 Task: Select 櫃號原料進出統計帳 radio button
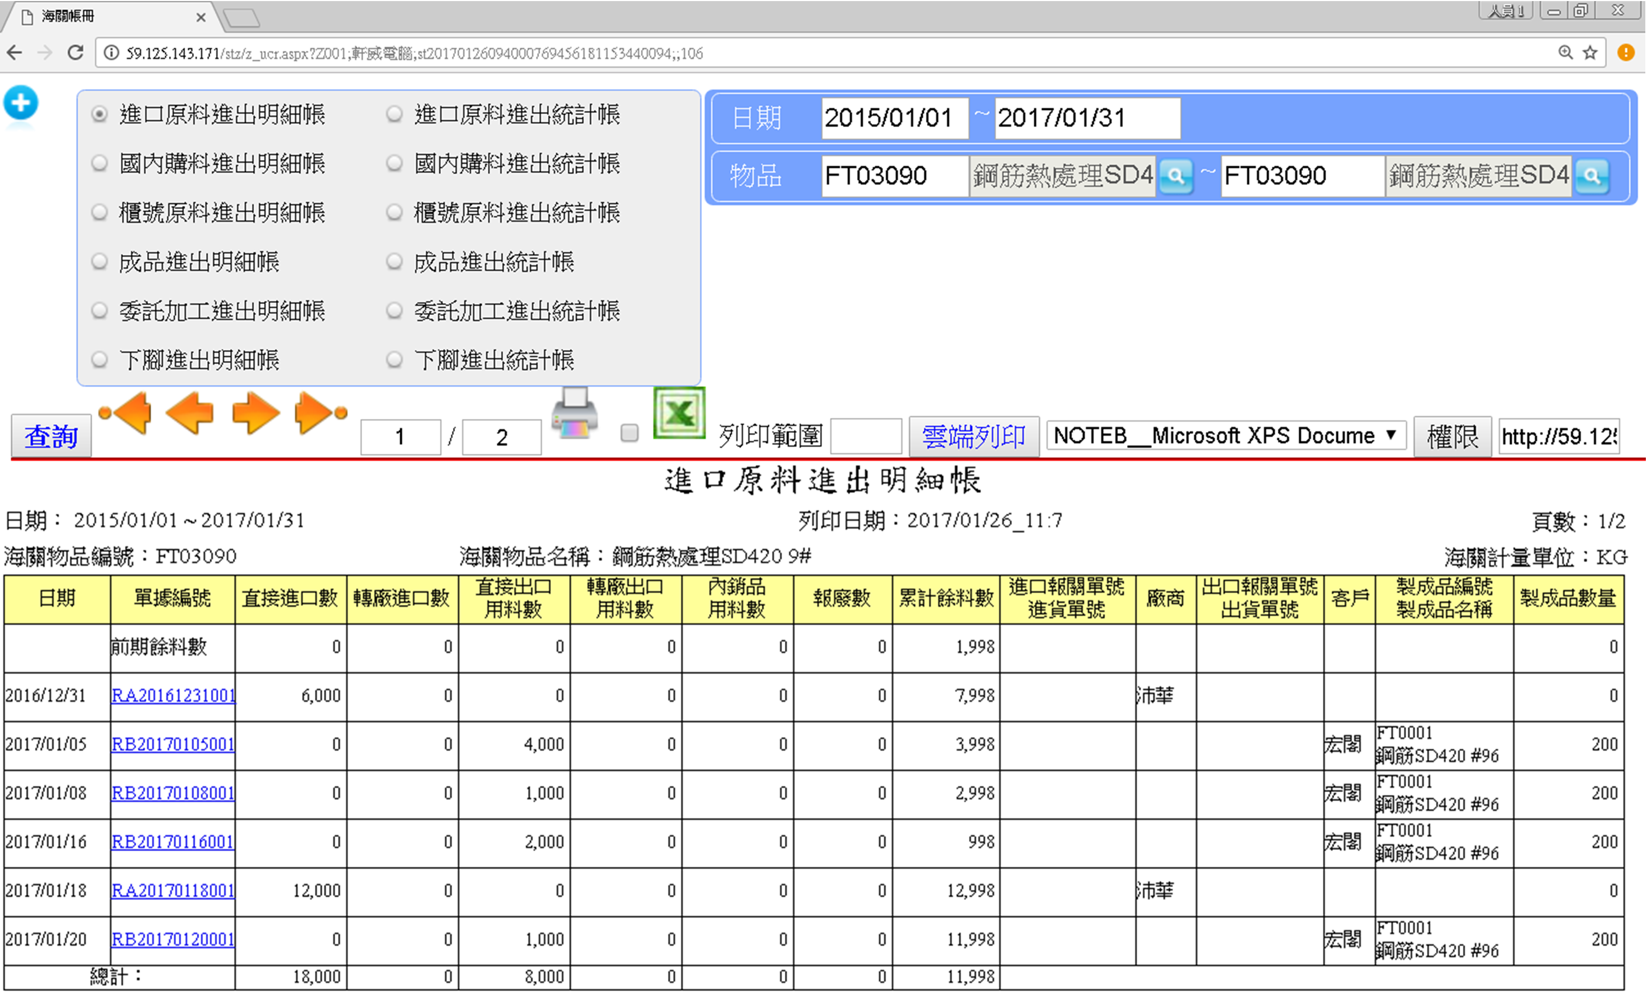[x=395, y=212]
